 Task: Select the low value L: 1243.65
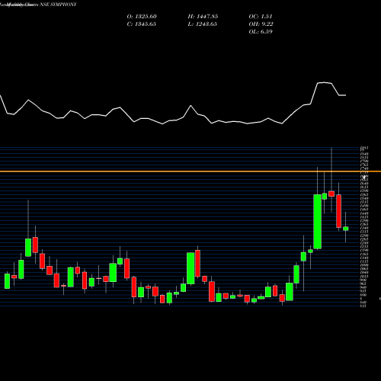(x=203, y=24)
